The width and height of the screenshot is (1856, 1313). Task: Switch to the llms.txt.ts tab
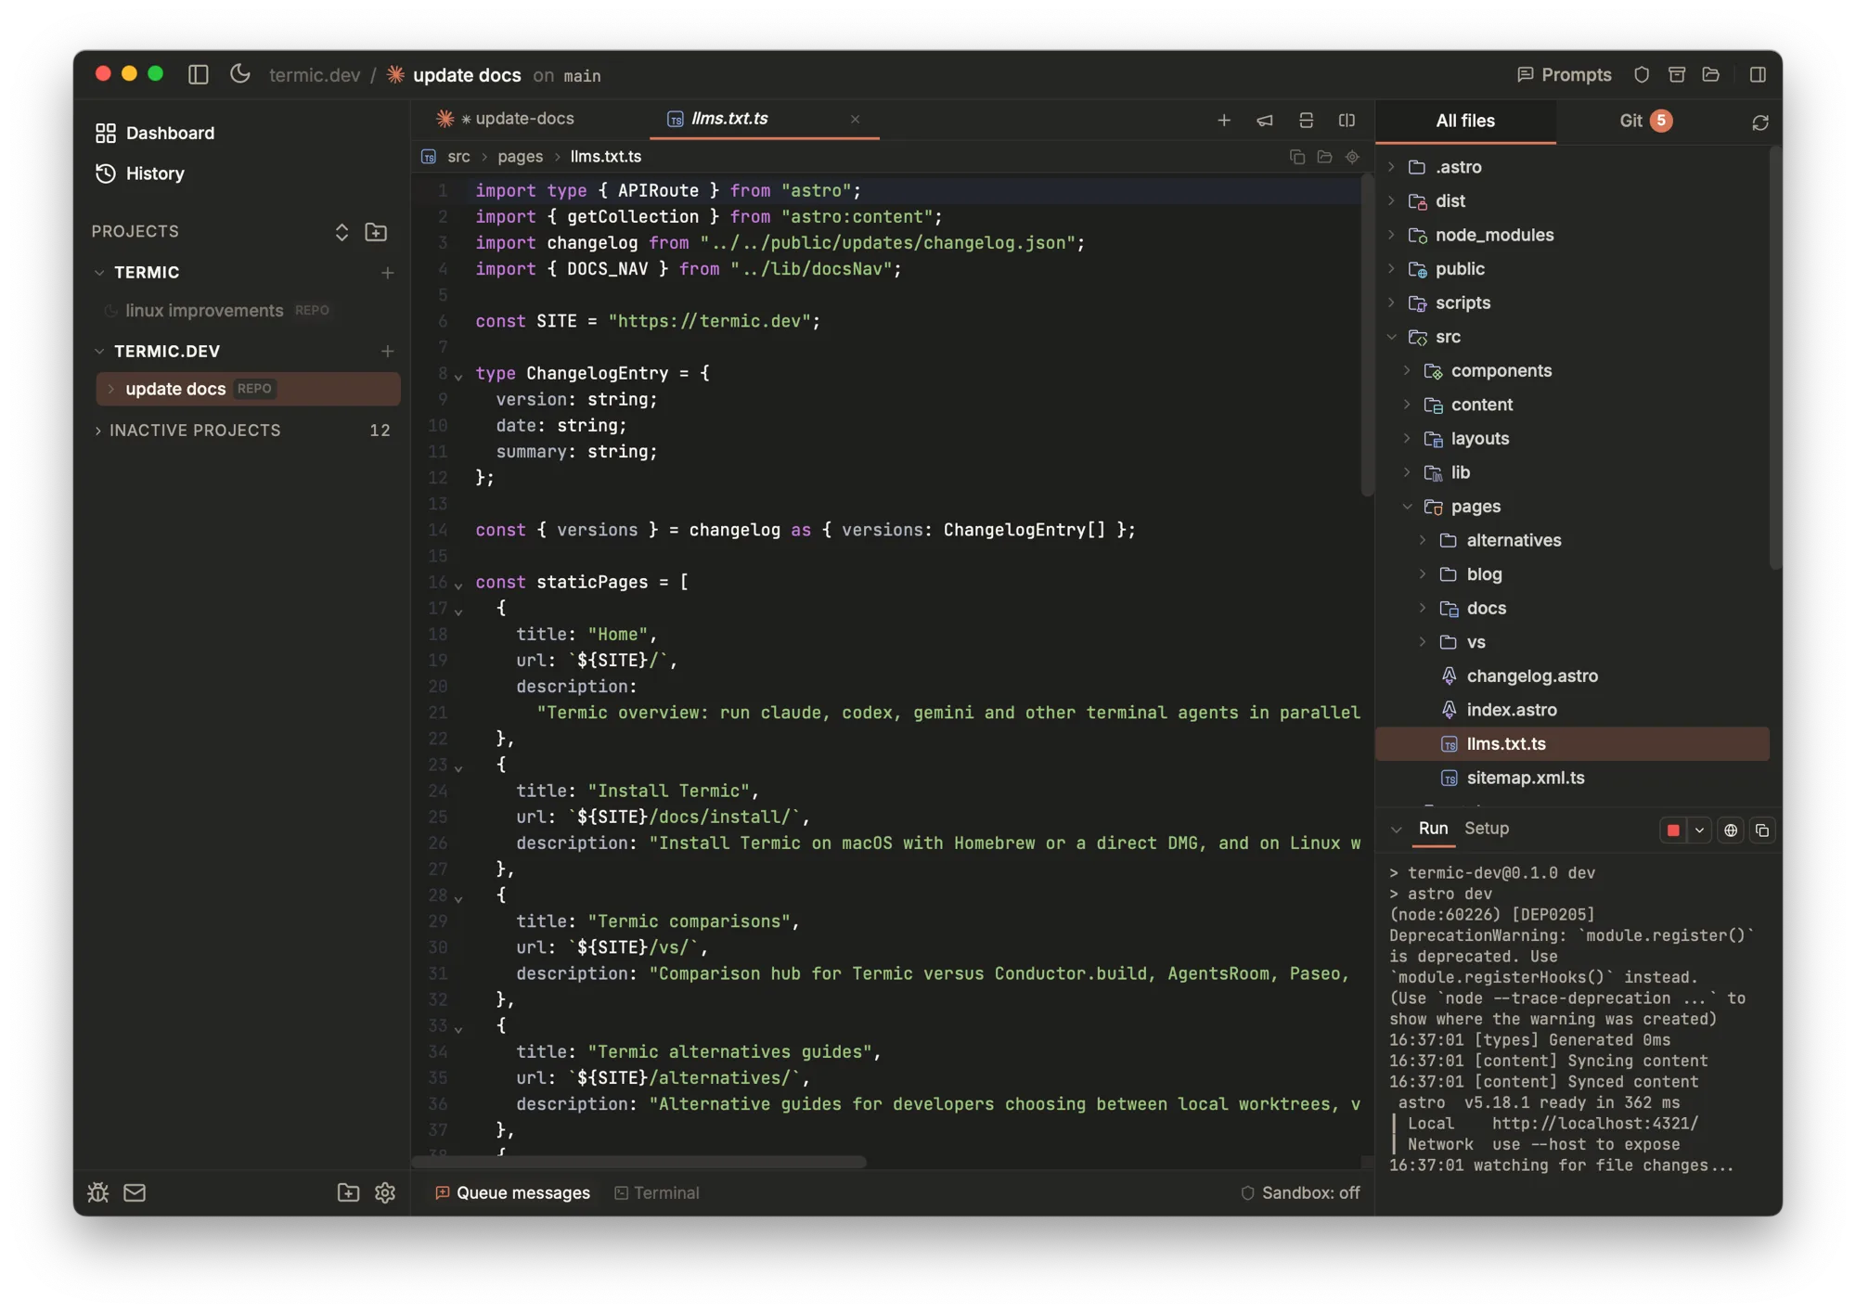pos(730,119)
